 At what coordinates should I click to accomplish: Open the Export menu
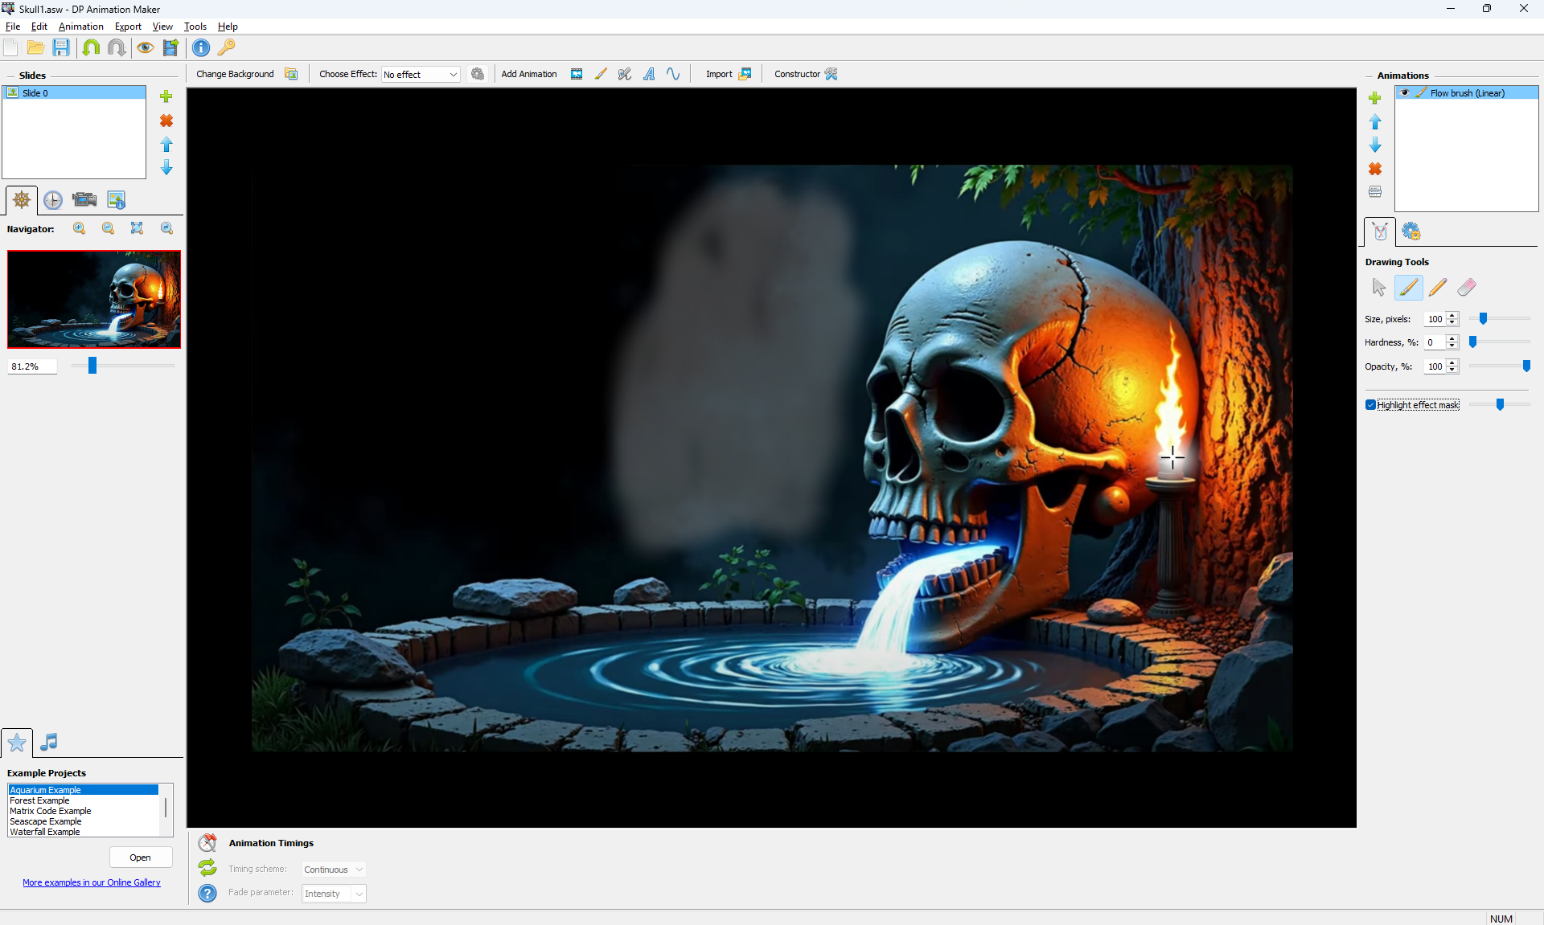point(128,27)
